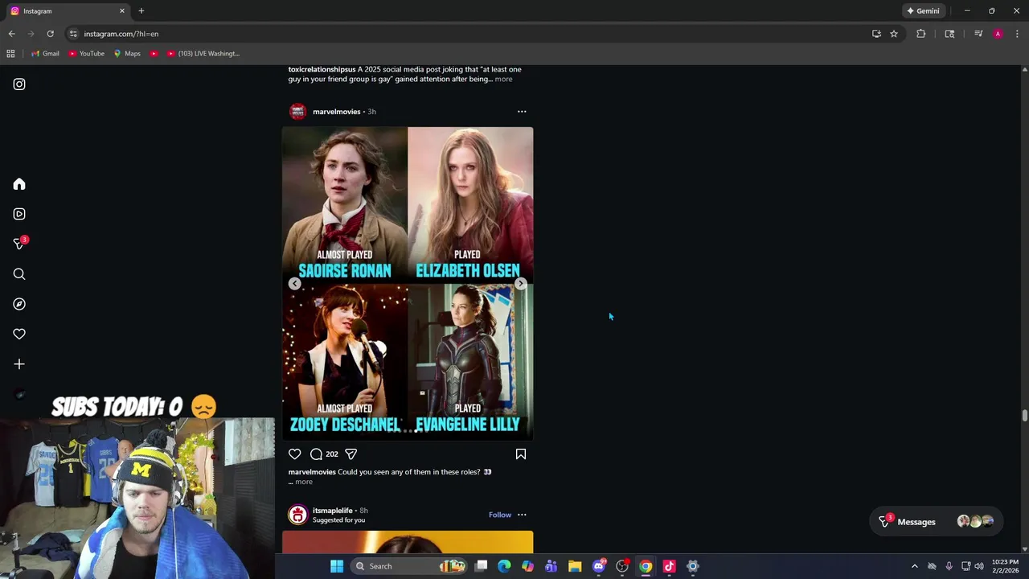Open Chrome three-dot menu
Image resolution: width=1029 pixels, height=579 pixels.
point(1017,34)
